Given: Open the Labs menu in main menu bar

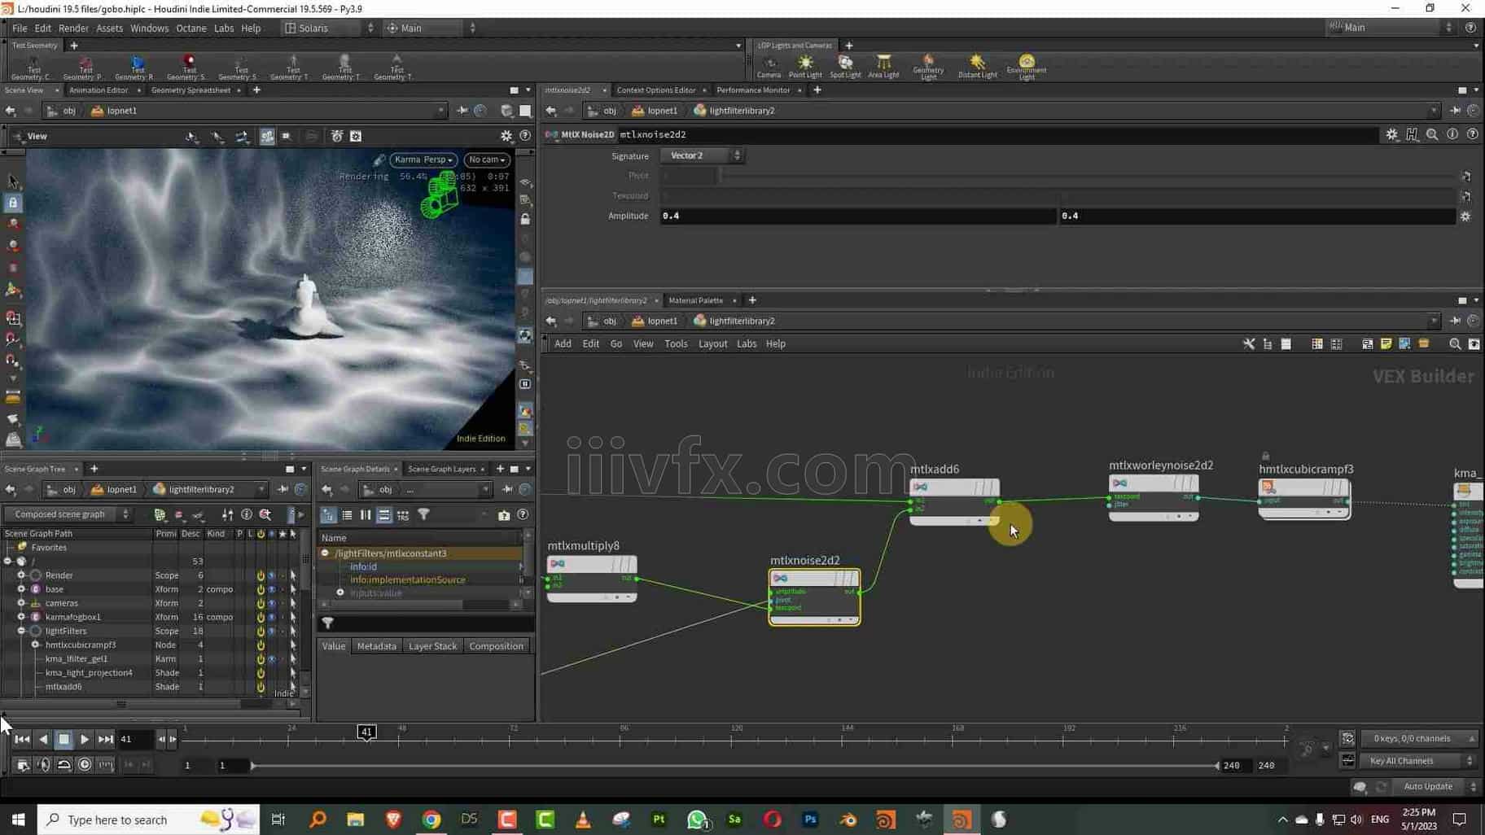Looking at the screenshot, I should coord(223,28).
